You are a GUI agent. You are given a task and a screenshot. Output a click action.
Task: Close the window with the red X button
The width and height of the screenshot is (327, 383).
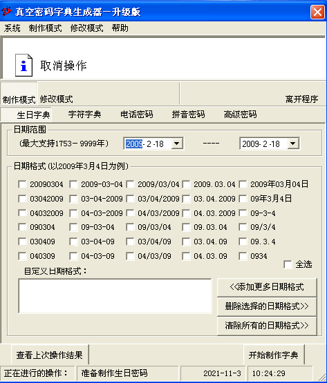[317, 12]
